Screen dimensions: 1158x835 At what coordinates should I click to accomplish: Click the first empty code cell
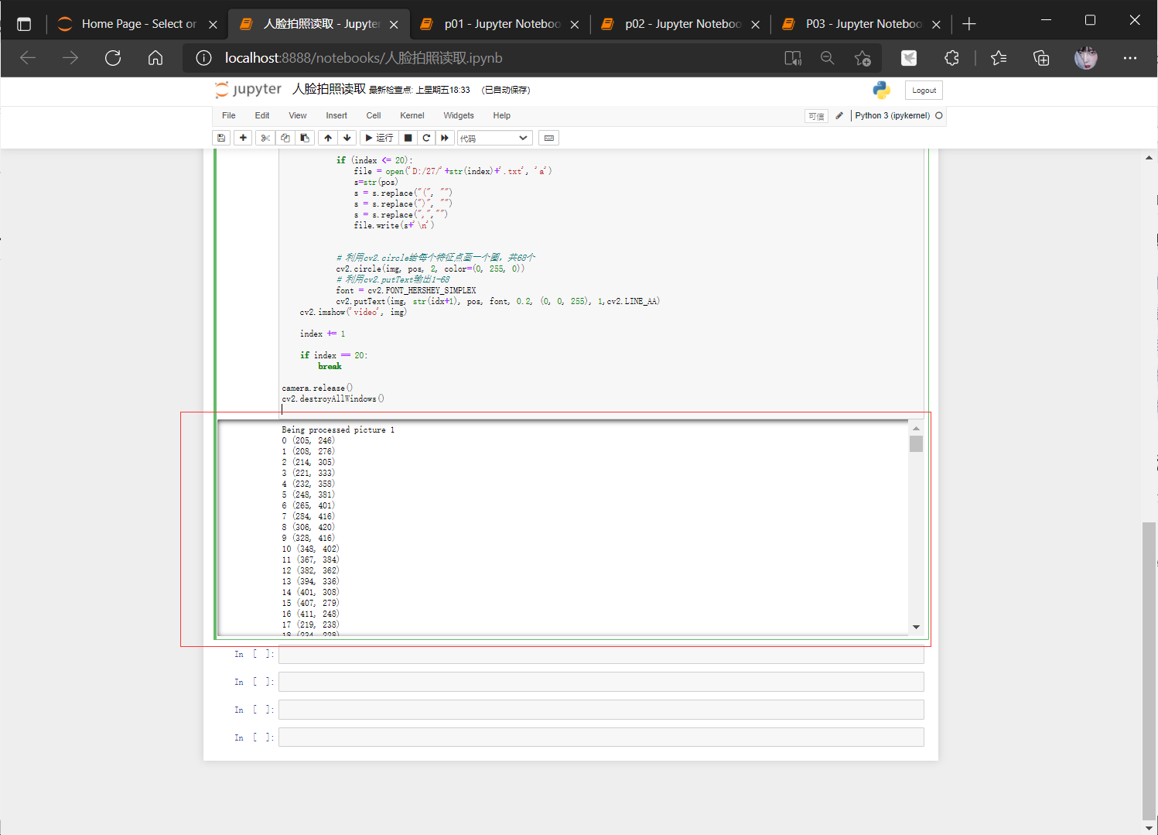601,654
